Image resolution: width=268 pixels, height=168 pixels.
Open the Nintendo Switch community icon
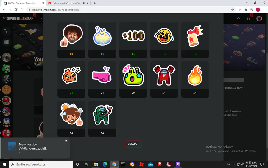click(7, 133)
